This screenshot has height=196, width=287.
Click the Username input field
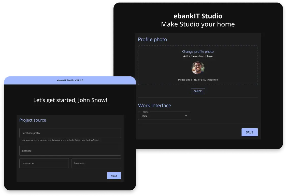pos(44,163)
